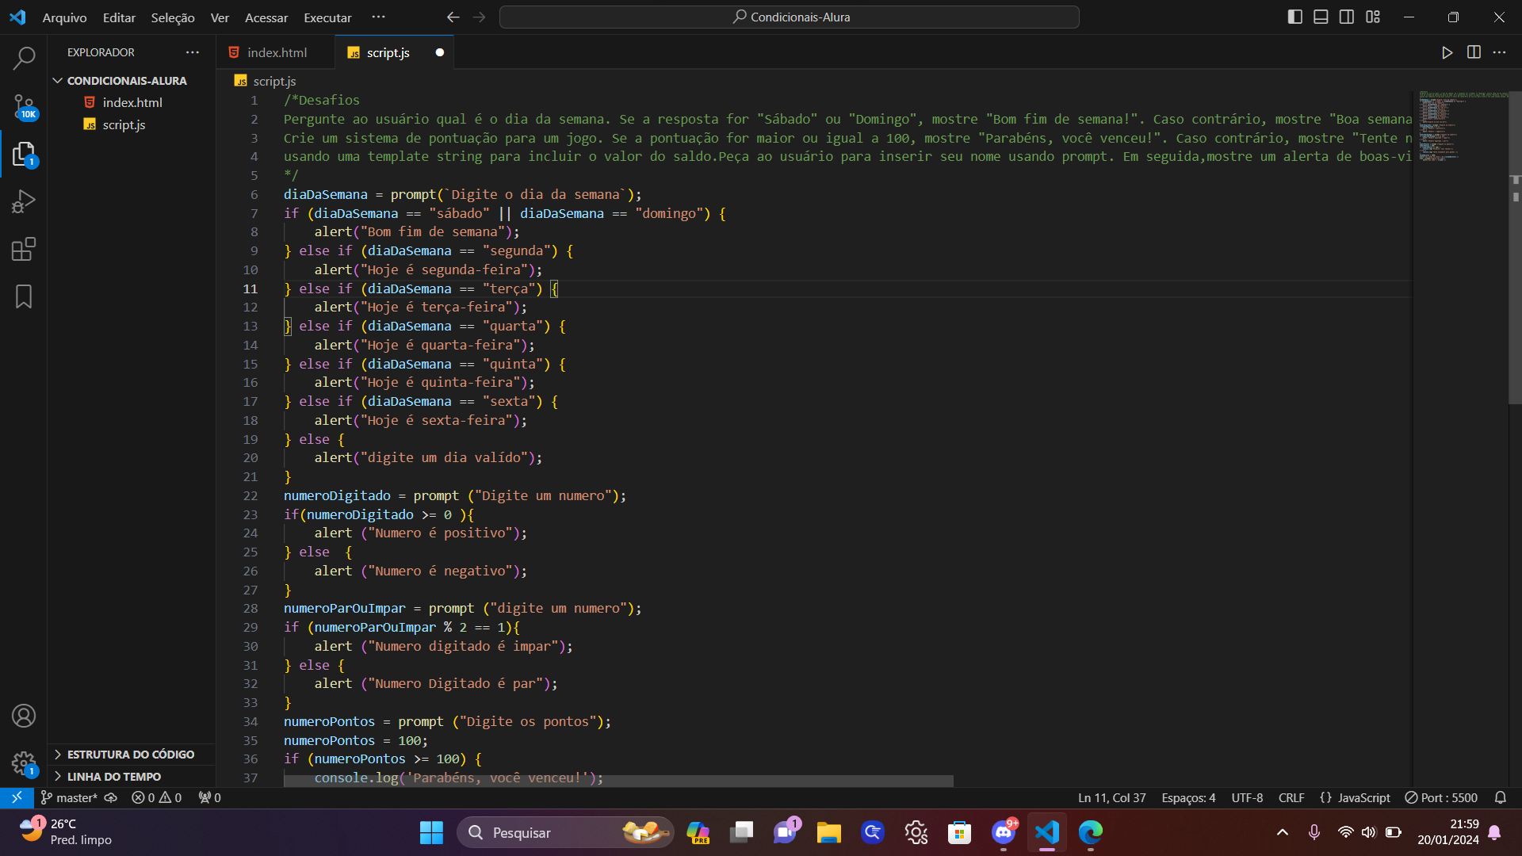Open Customize Layout icon

click(x=1373, y=17)
